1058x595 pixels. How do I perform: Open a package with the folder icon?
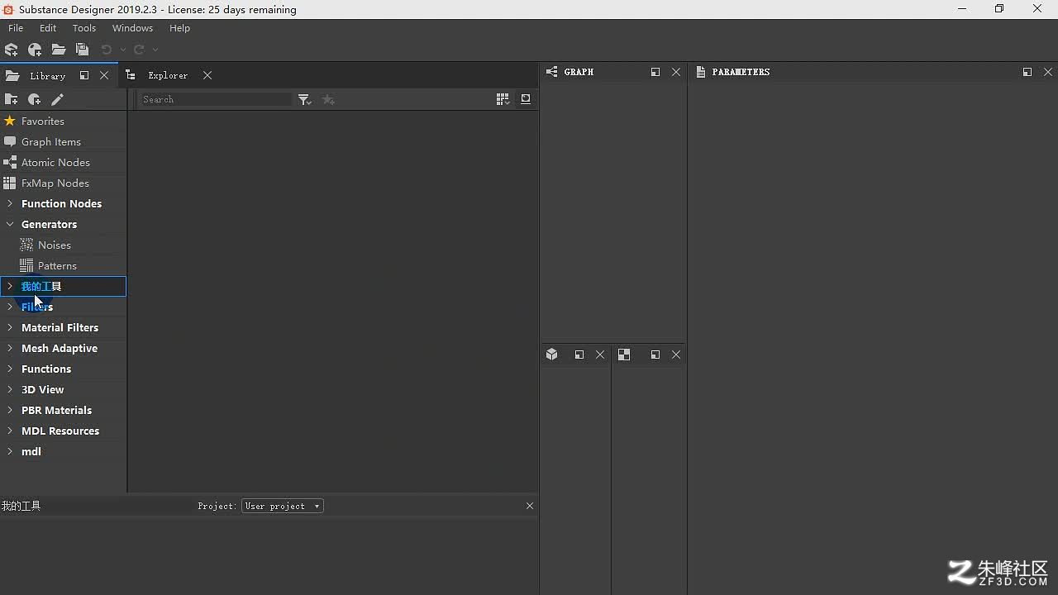[x=59, y=50]
